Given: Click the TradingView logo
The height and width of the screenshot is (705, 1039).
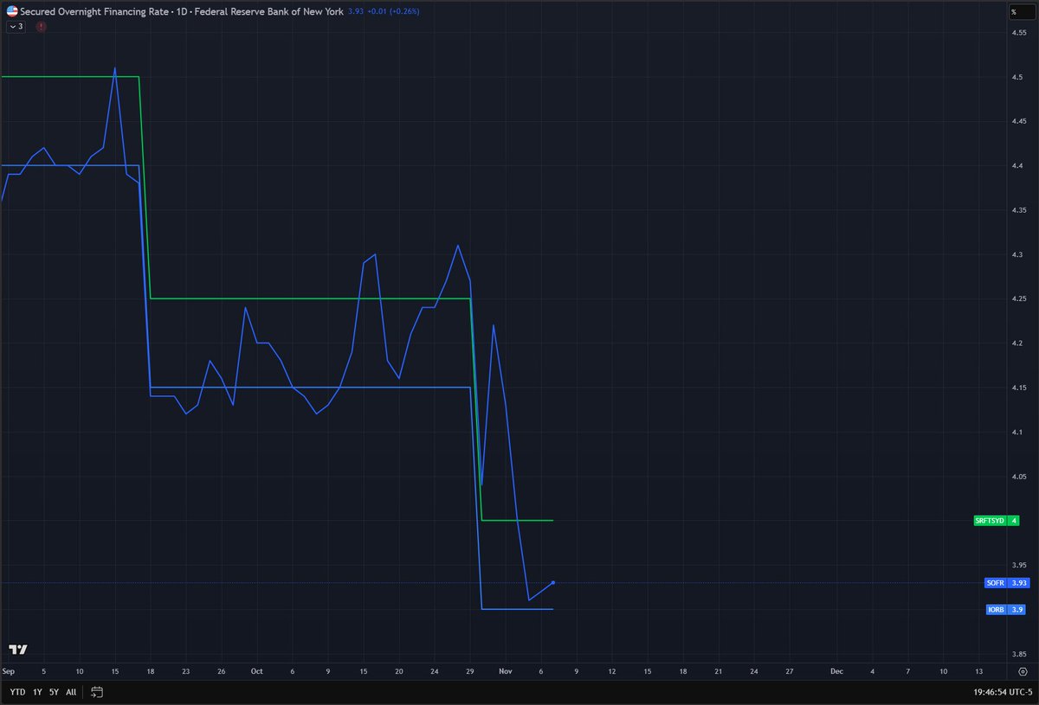Looking at the screenshot, I should 18,650.
